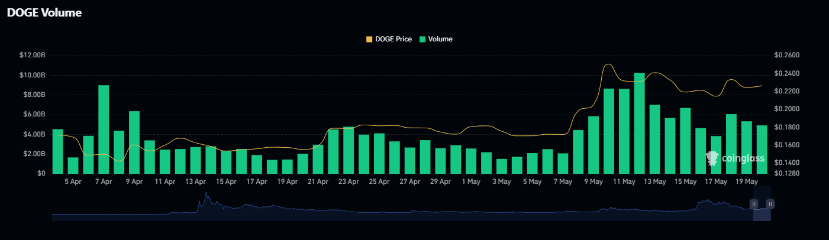Select the volume bar for 9 May
The width and height of the screenshot is (829, 240).
pos(593,145)
